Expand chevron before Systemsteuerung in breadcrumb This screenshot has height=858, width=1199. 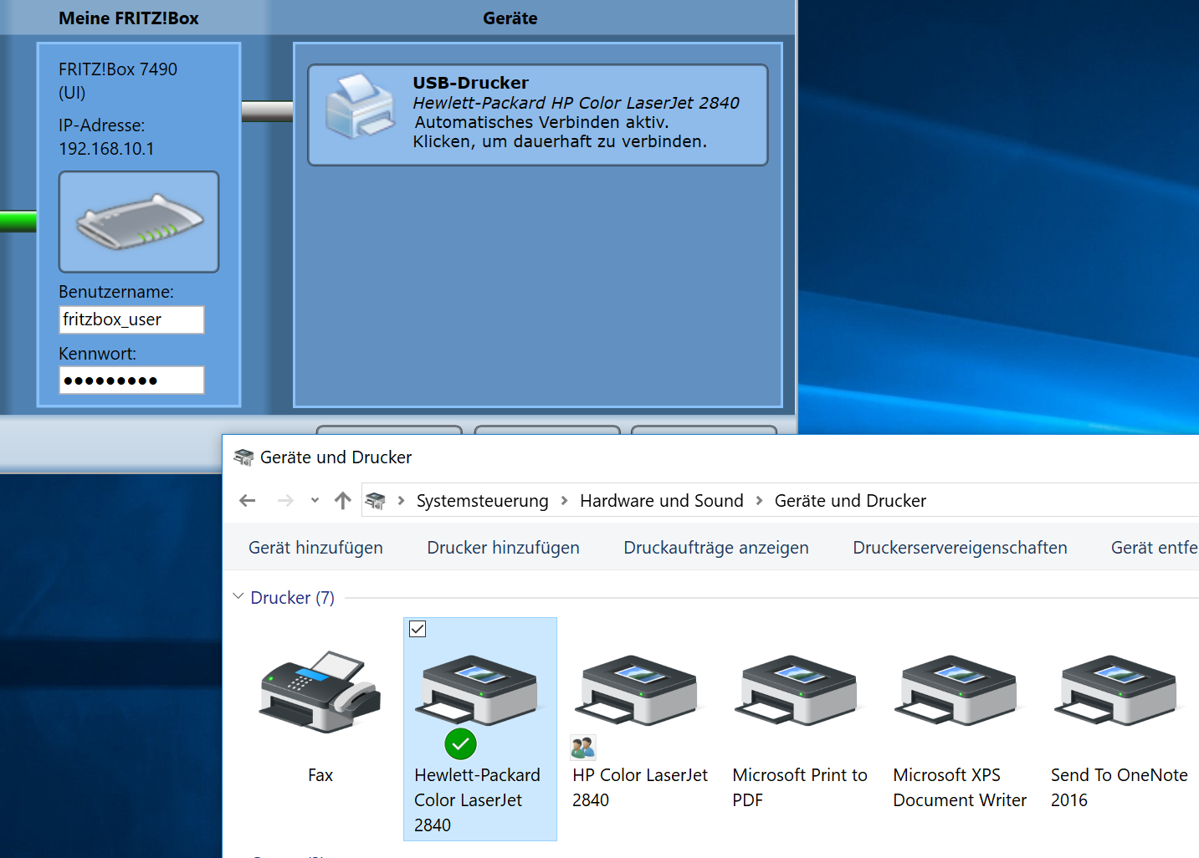401,501
